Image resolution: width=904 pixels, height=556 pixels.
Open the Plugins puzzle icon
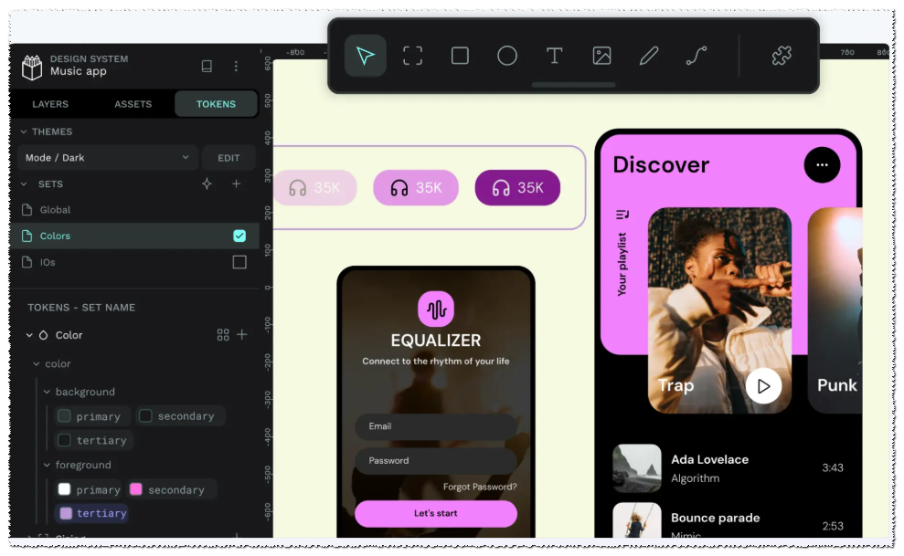point(782,56)
